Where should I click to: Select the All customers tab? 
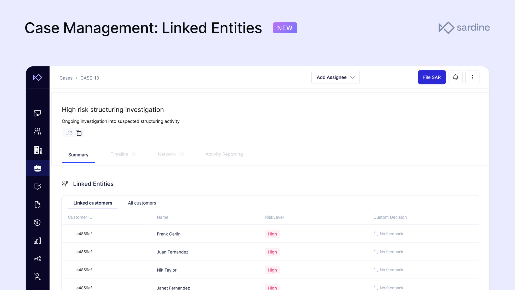pos(142,203)
